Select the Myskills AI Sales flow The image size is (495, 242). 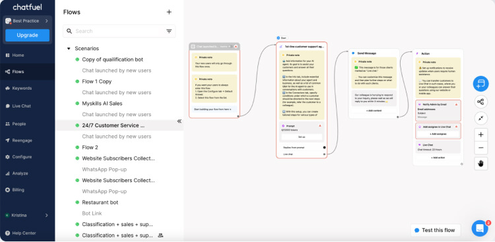102,104
